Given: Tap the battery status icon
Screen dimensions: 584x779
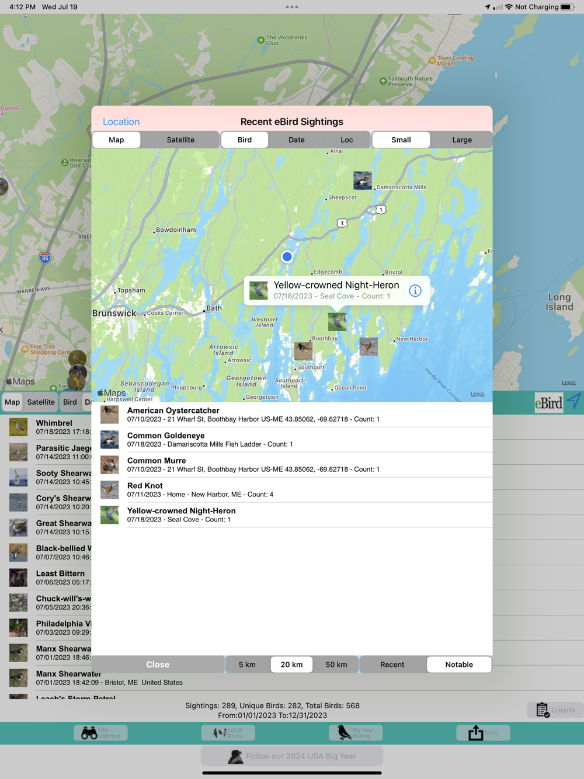Looking at the screenshot, I should (x=568, y=7).
